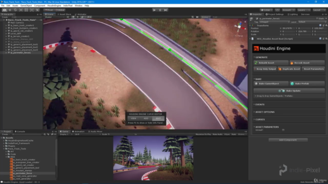
Task: Collapse the Race_Track_Tools_Main scene
Action: pos(4,20)
